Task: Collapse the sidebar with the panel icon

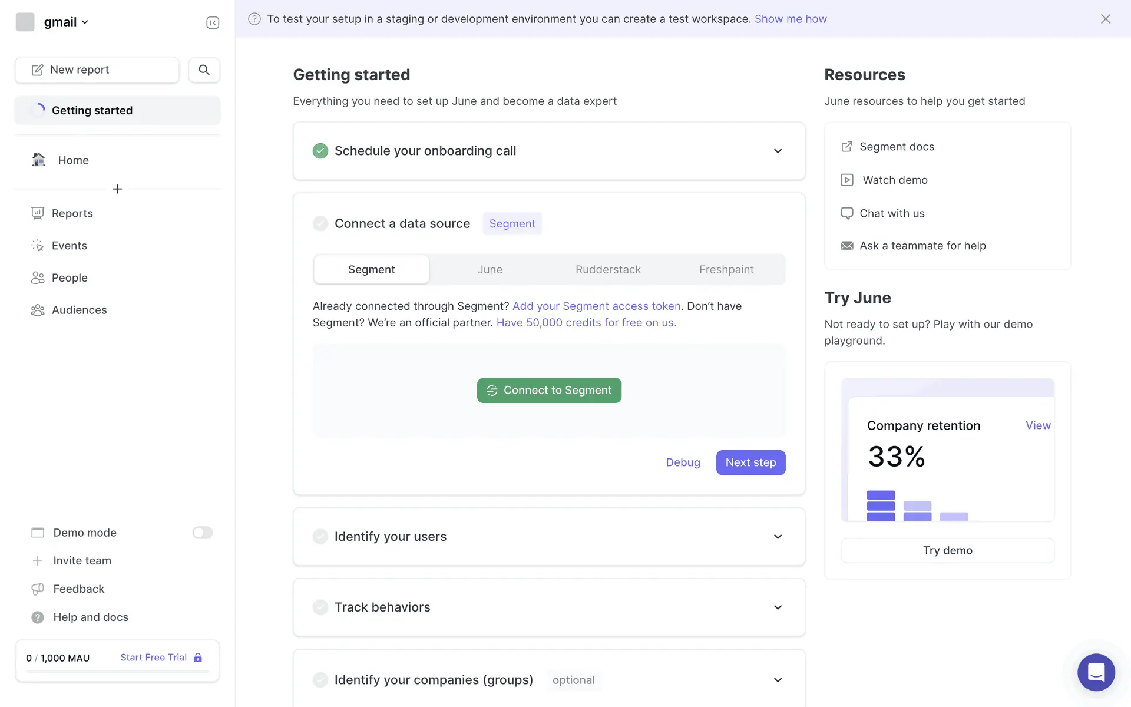Action: click(x=213, y=22)
